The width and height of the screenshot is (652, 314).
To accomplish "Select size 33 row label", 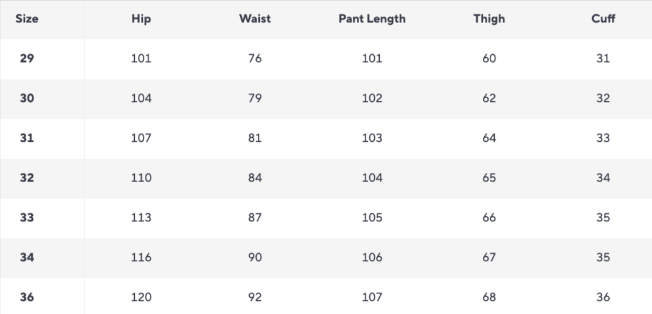I will (27, 218).
